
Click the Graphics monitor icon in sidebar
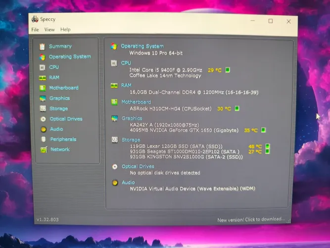pyautogui.click(x=43, y=98)
